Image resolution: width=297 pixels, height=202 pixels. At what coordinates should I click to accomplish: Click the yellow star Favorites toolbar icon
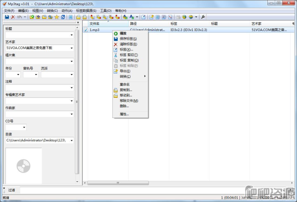(x=56, y=17)
